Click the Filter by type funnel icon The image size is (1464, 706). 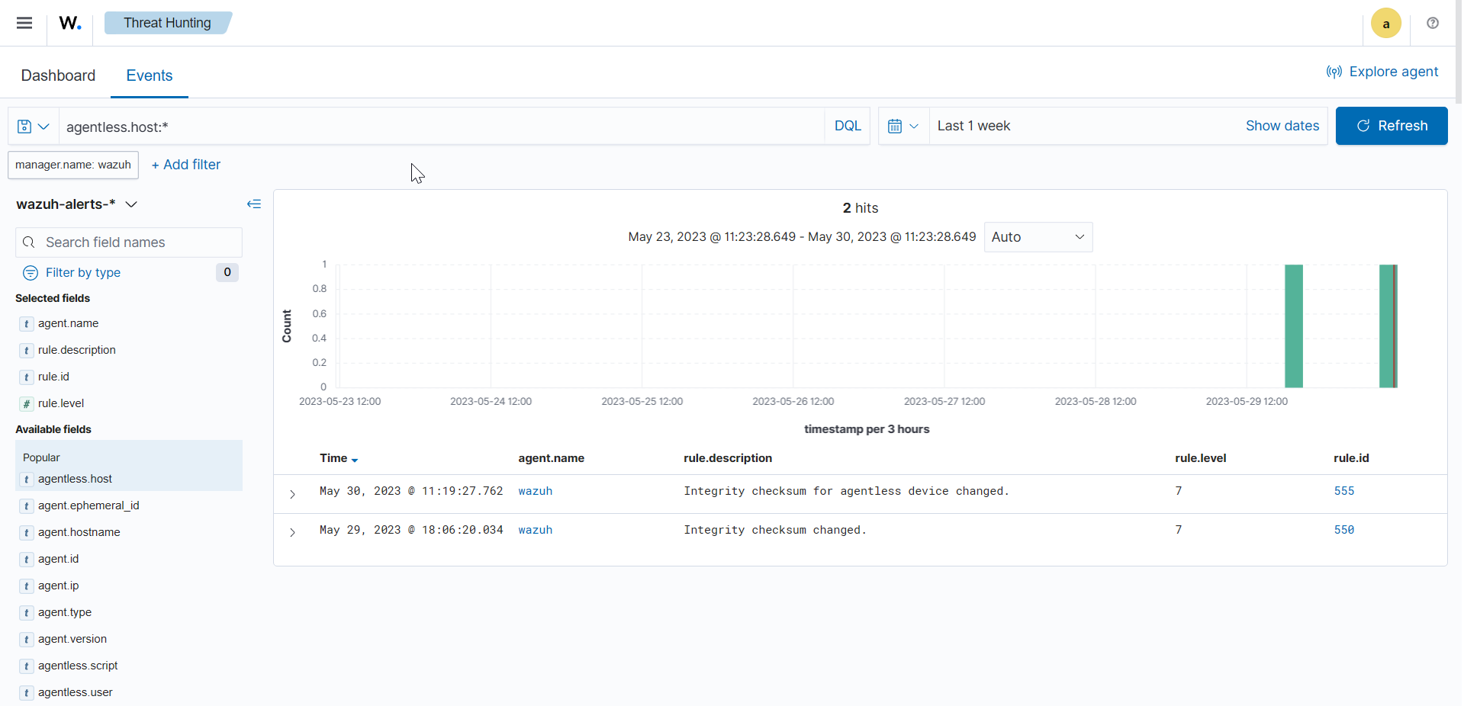(29, 272)
